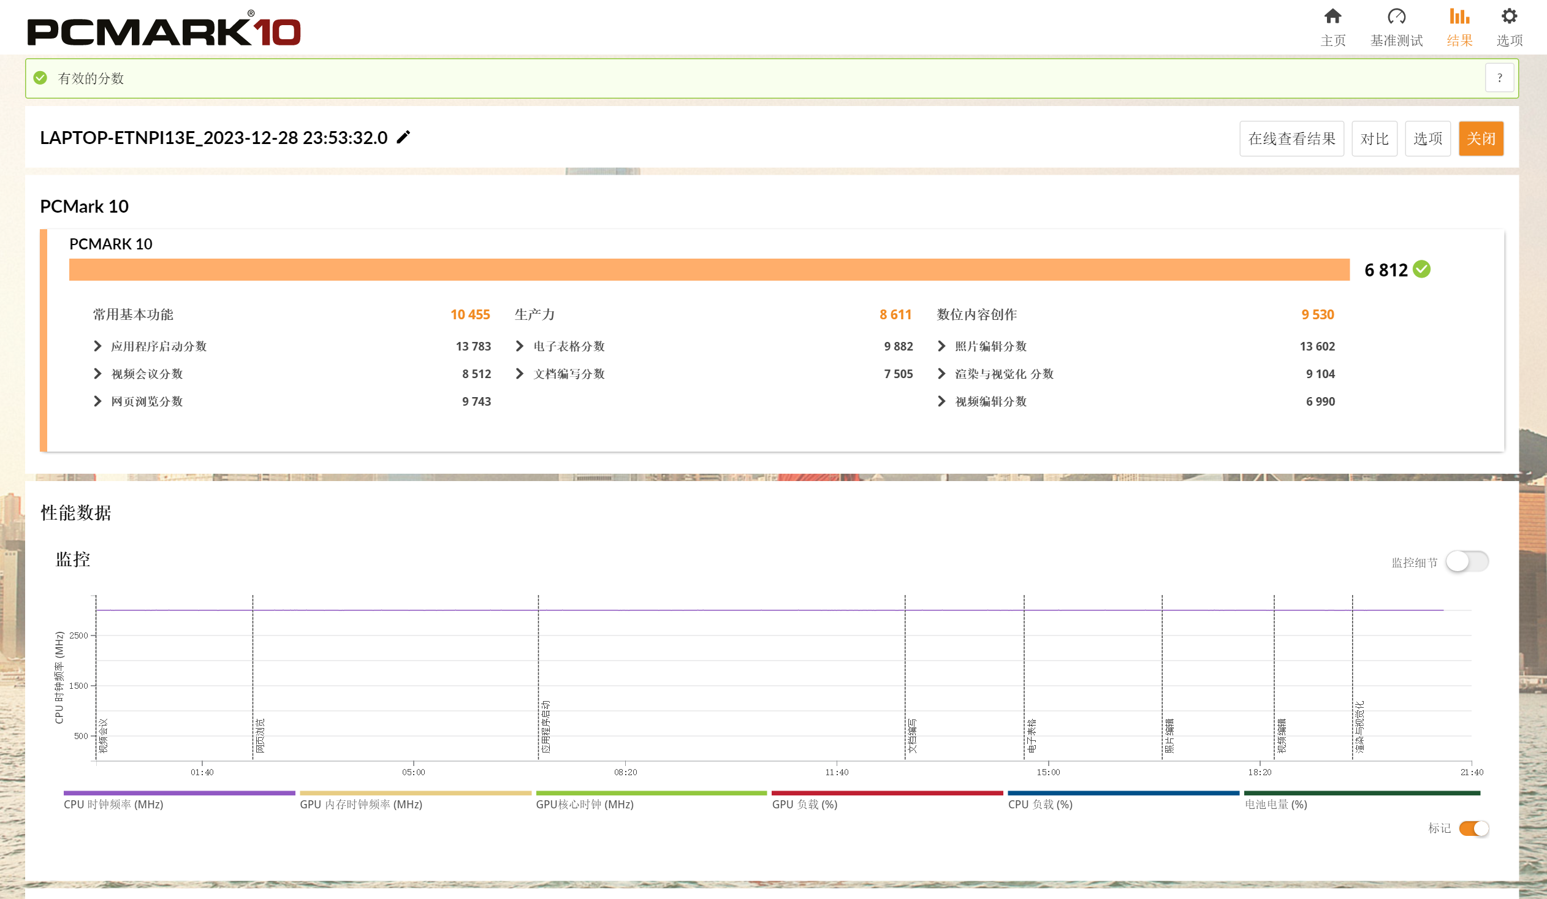Click the green check beside 6 812 score
Image resolution: width=1547 pixels, height=899 pixels.
coord(1421,269)
